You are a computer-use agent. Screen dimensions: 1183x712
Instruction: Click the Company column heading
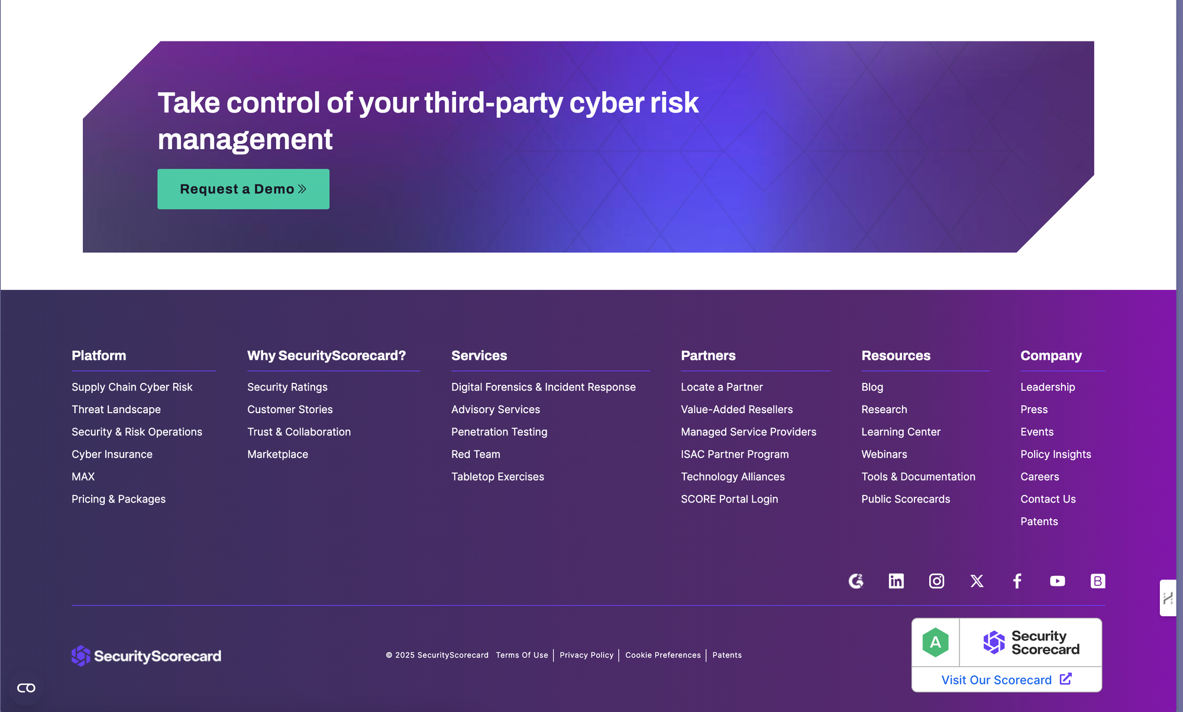[1051, 356]
